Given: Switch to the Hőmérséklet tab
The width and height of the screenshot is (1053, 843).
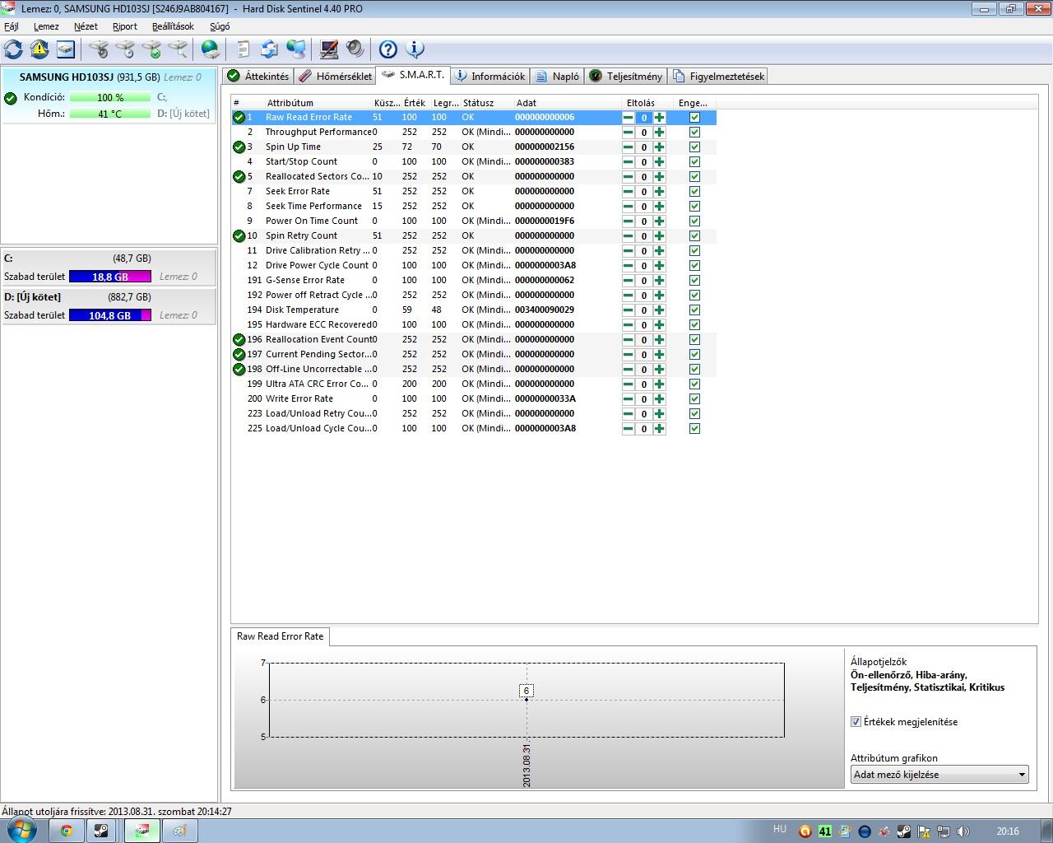Looking at the screenshot, I should coord(335,77).
